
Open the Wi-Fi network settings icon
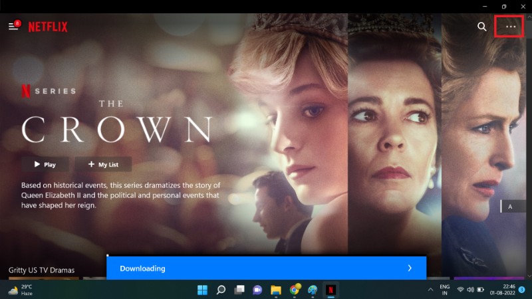460,290
